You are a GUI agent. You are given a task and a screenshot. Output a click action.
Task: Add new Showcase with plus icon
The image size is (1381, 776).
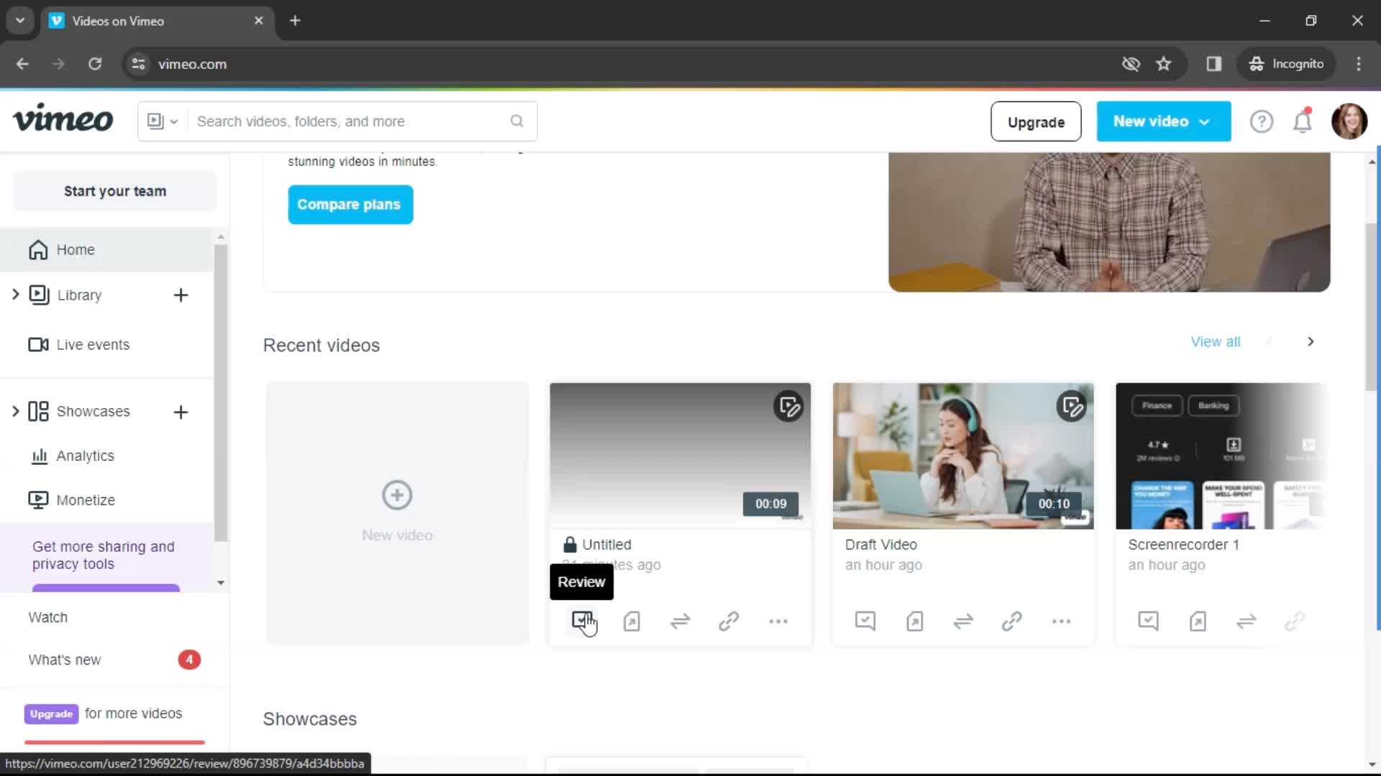tap(181, 412)
